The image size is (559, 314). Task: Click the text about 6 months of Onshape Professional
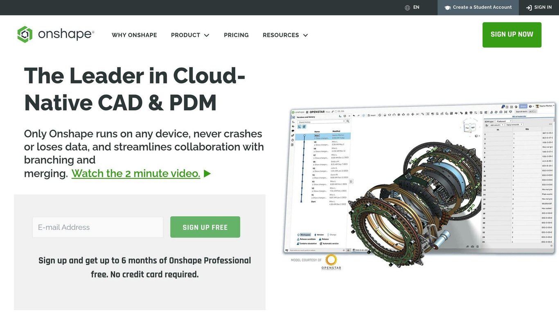coord(145,267)
